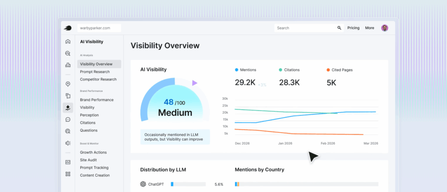The width and height of the screenshot is (447, 192).
Task: Click the +3% change indicator
Action: click(262, 85)
